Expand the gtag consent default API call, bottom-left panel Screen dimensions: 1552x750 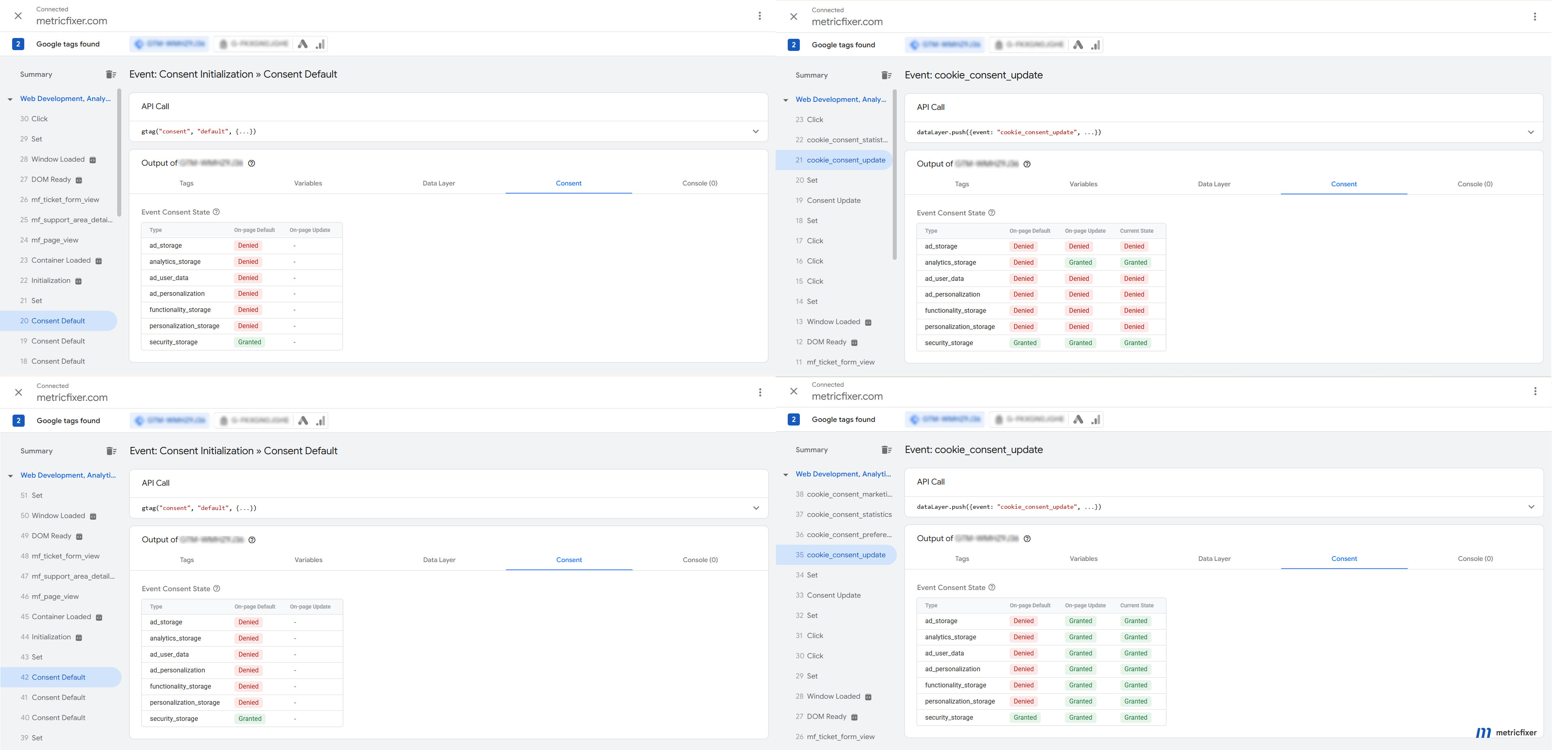click(449, 508)
